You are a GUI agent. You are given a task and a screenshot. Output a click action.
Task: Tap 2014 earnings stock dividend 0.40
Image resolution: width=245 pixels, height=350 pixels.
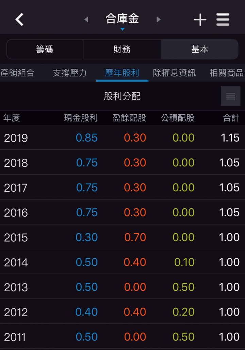[x=135, y=262]
